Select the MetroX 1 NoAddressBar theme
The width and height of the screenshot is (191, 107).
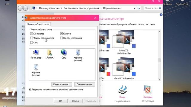coord(124,43)
